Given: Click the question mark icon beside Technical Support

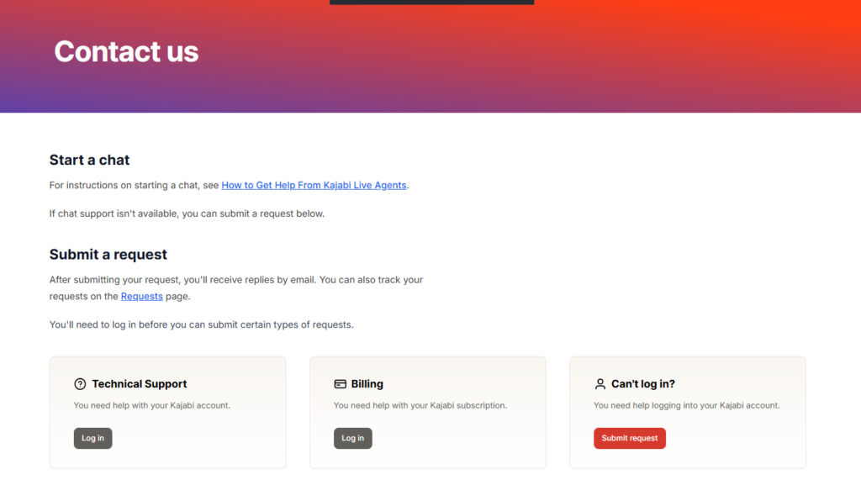Looking at the screenshot, I should [80, 384].
